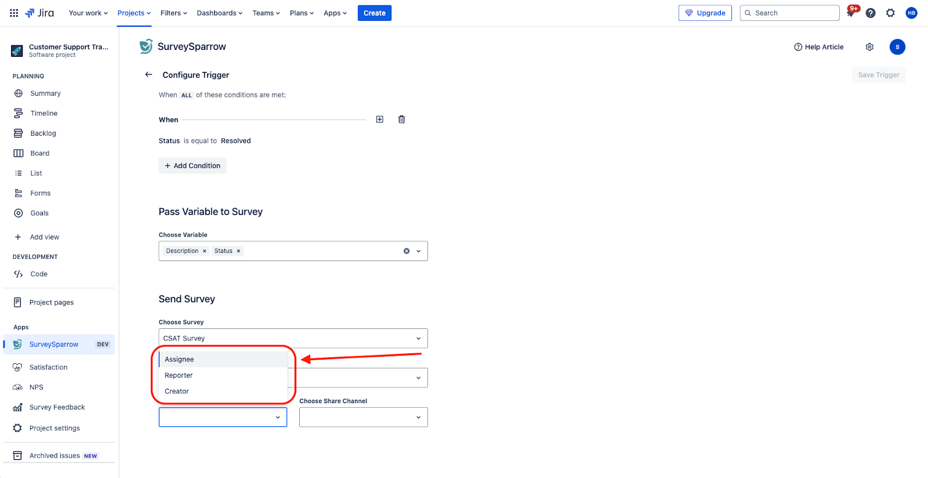Click the add condition group plus icon
This screenshot has height=478, width=928.
pos(379,119)
